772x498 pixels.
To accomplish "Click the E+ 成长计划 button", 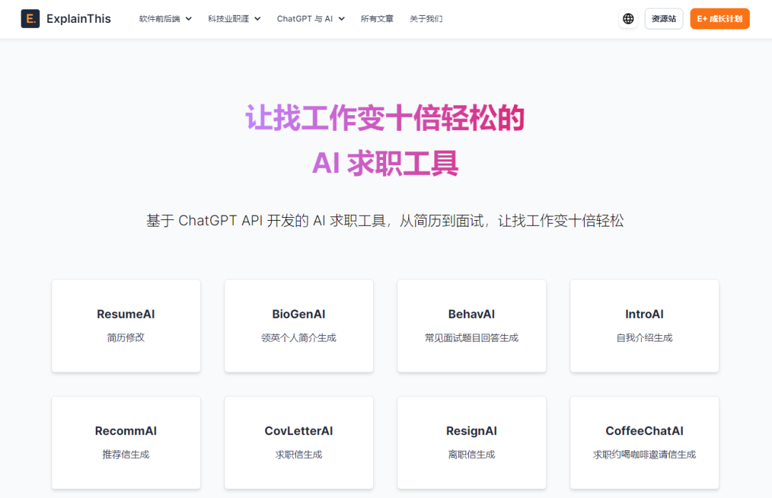I will pyautogui.click(x=719, y=19).
